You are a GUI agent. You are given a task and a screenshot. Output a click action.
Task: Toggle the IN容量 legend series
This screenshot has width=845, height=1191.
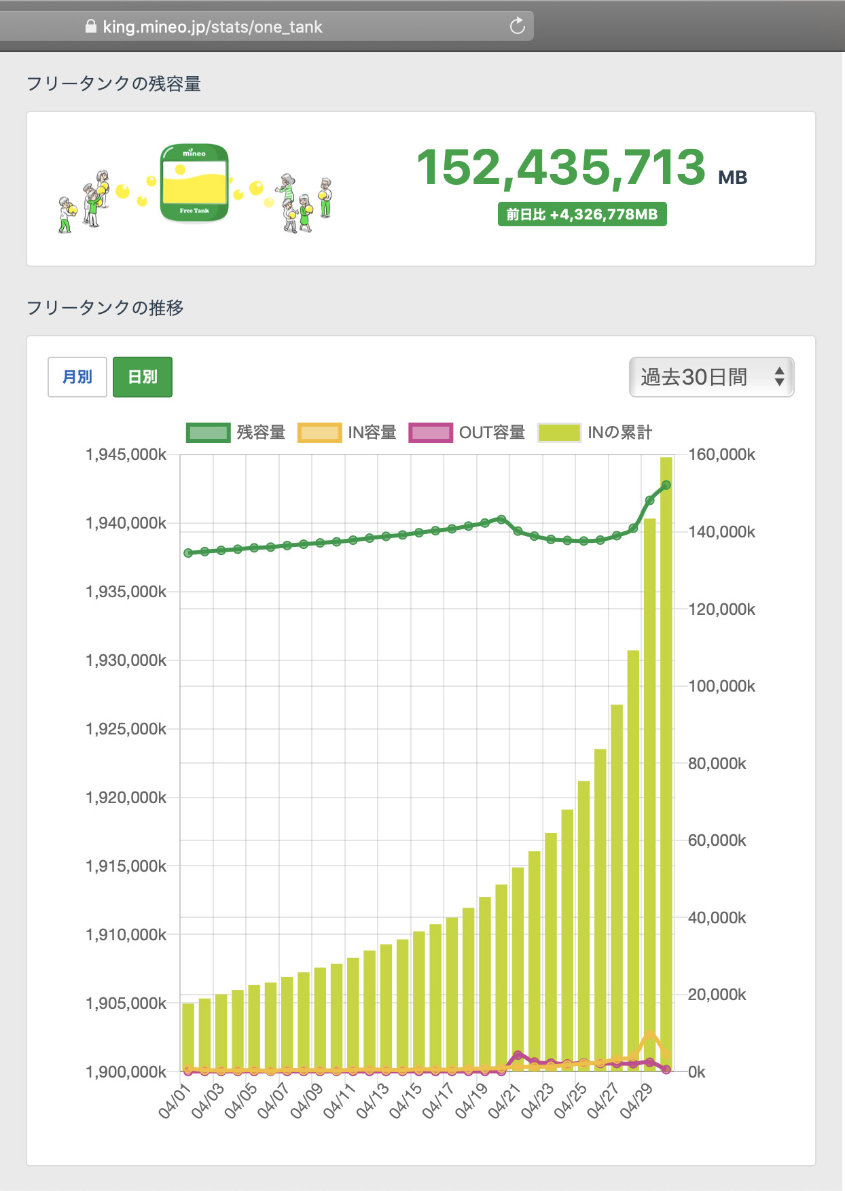tap(372, 433)
